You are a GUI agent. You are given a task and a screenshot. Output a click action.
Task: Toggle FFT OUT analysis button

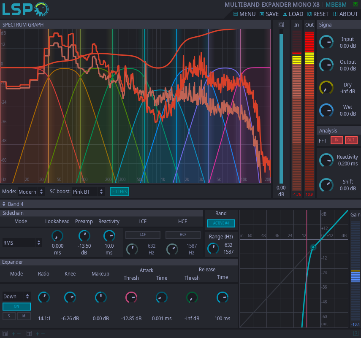(x=351, y=141)
